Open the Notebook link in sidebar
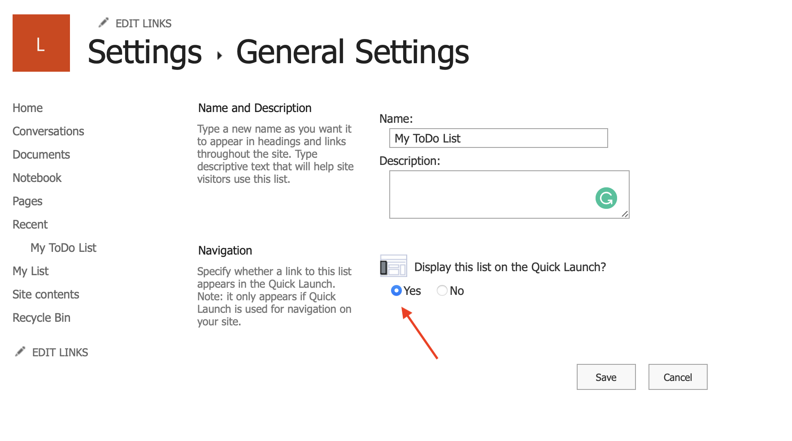 click(37, 177)
